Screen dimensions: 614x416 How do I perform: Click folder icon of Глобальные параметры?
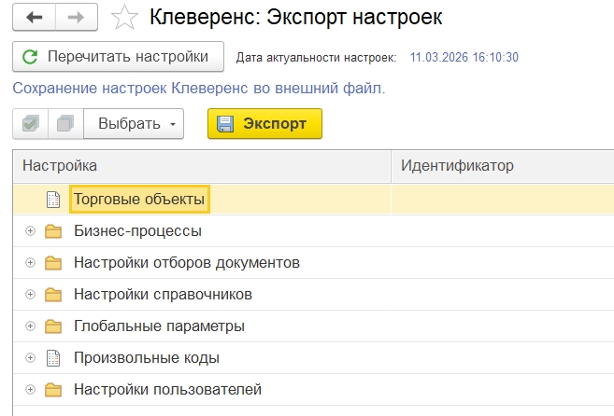coord(53,326)
